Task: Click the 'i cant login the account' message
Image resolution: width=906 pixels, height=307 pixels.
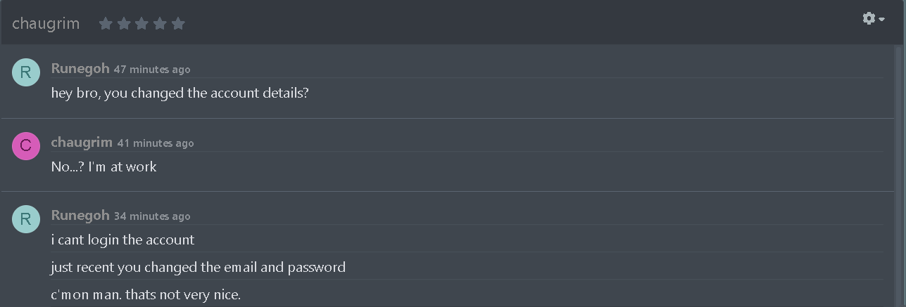Action: click(x=122, y=240)
